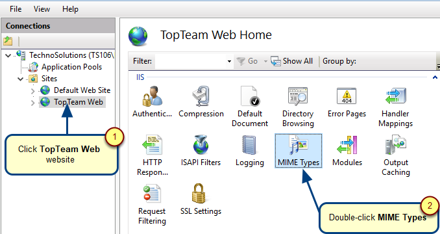Open the Directory Browsing icon

(298, 96)
